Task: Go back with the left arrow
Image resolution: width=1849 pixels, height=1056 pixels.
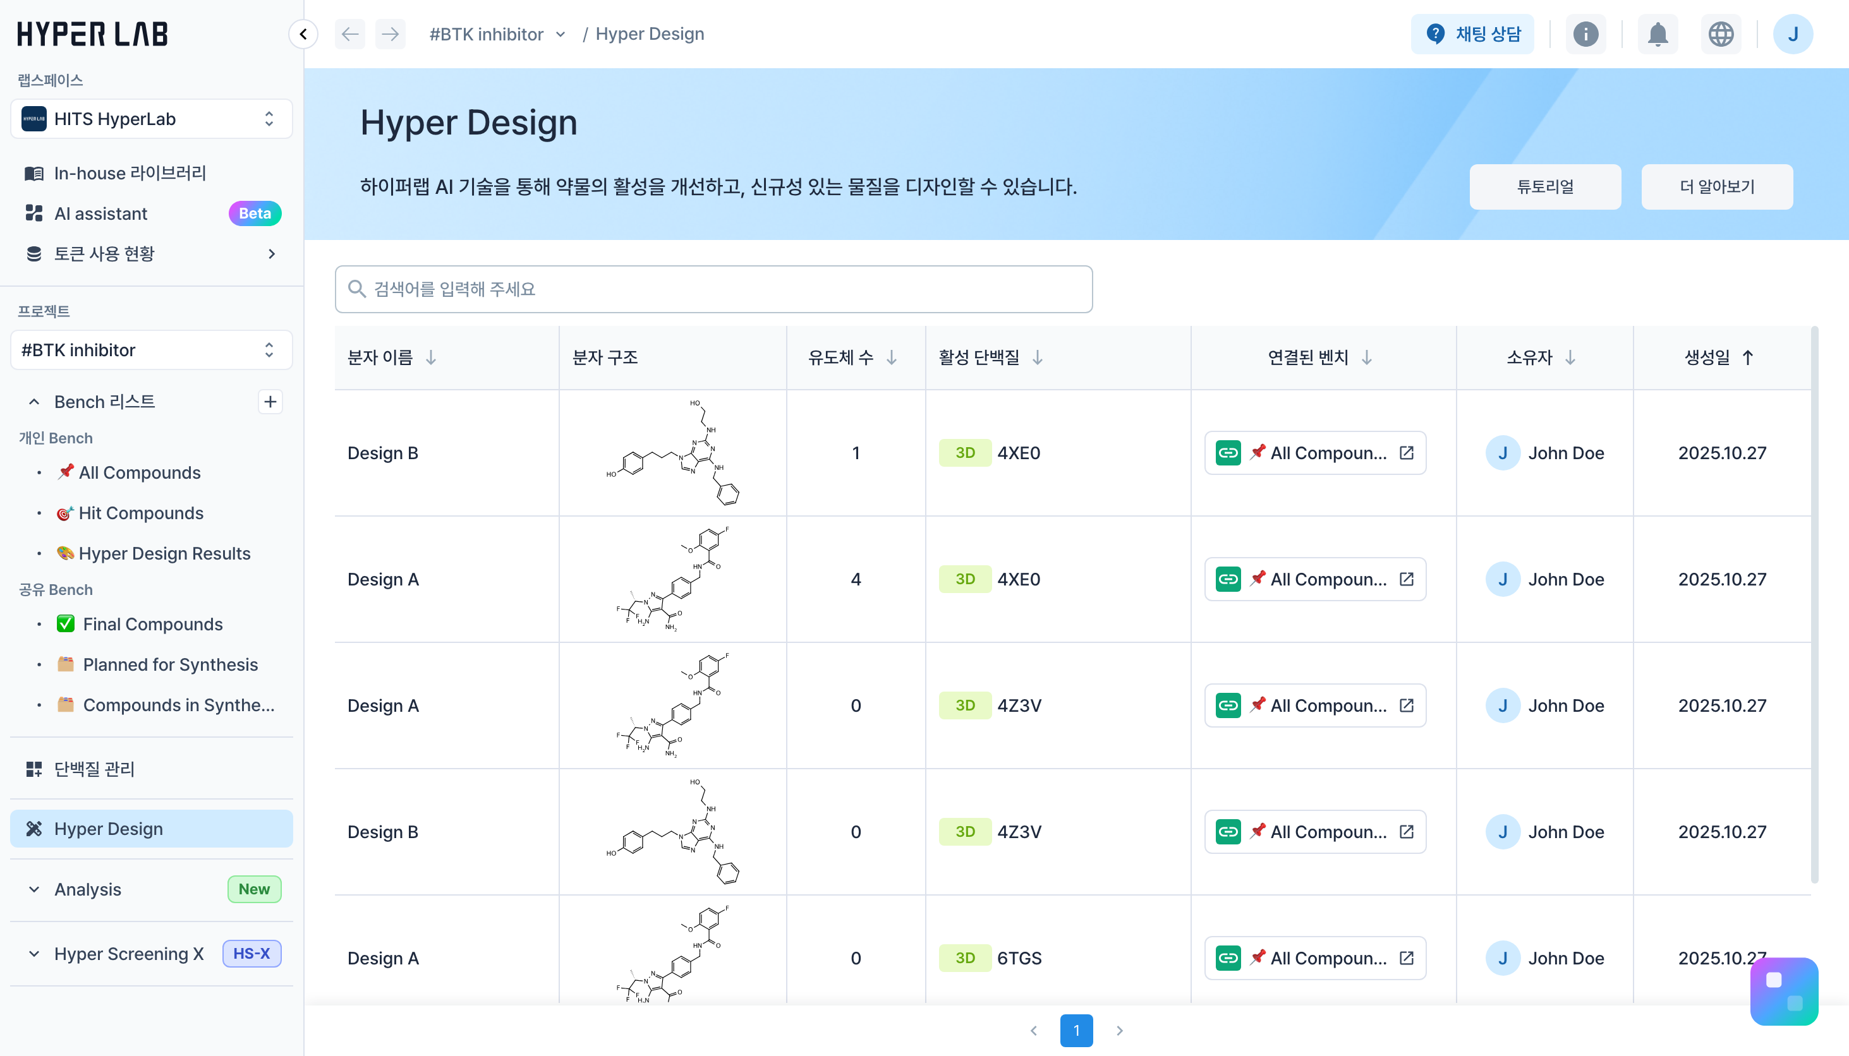Action: point(350,34)
